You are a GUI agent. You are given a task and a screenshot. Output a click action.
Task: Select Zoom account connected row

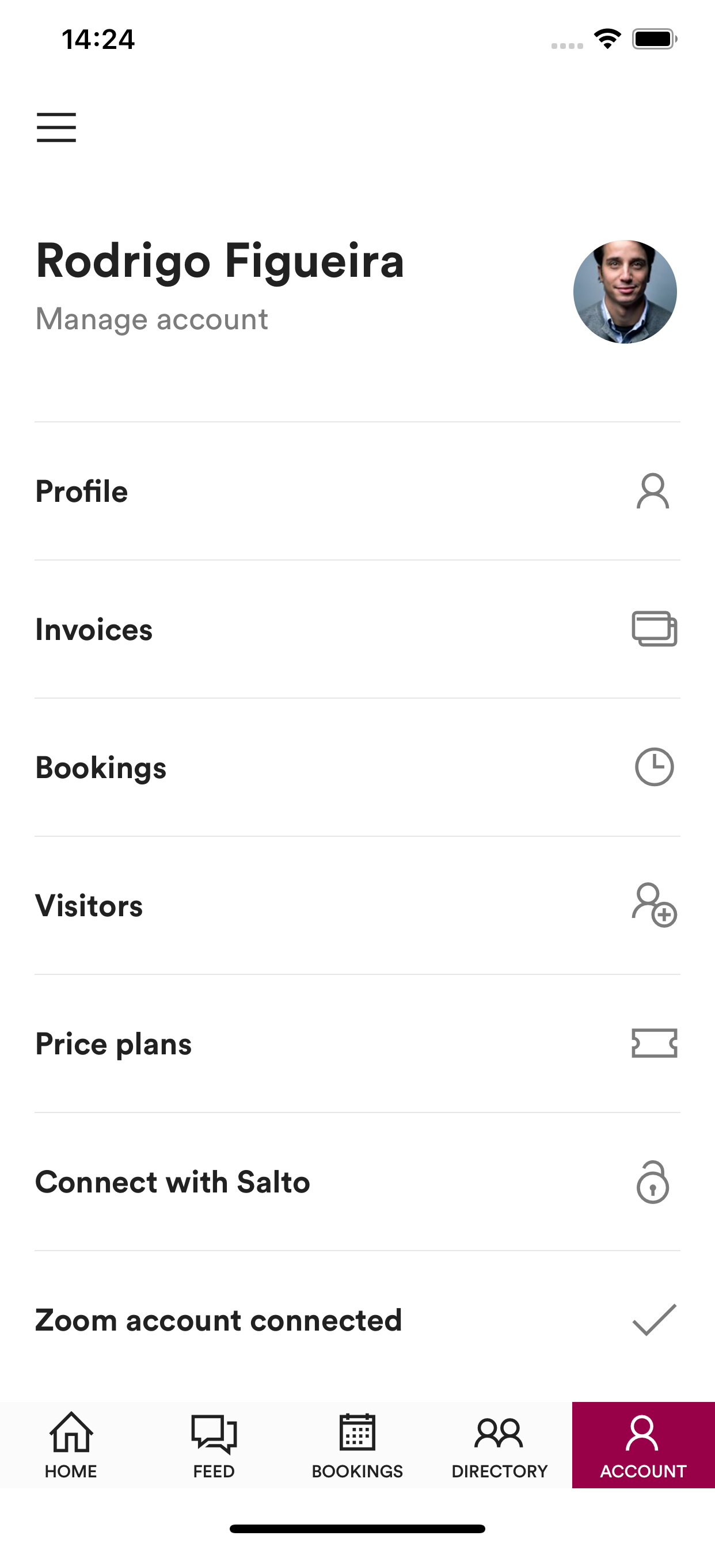pyautogui.click(x=357, y=1320)
